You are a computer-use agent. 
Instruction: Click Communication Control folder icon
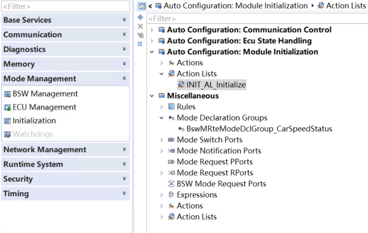[x=162, y=30]
